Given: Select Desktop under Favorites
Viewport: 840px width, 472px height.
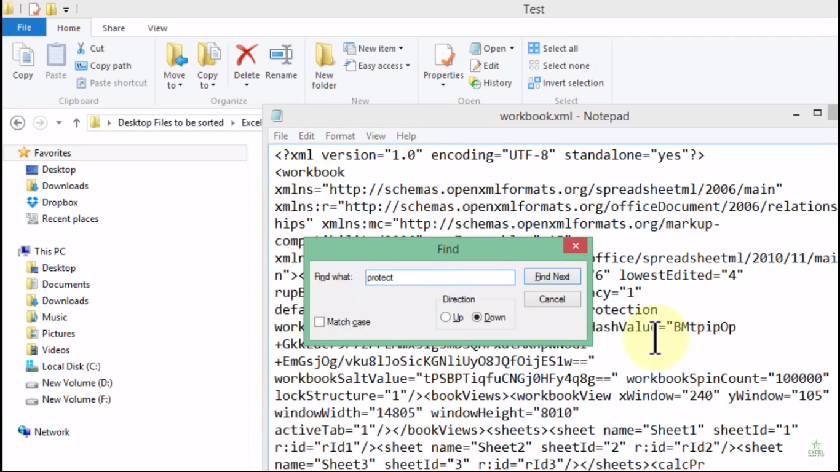Looking at the screenshot, I should tap(50, 170).
